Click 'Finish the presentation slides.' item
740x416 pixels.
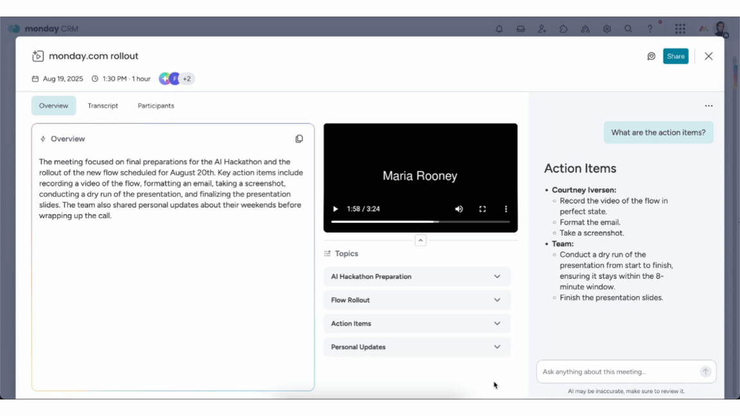click(611, 298)
